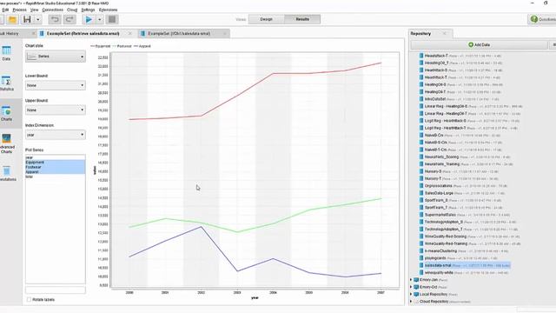This screenshot has height=313, width=556.
Task: Open the Annotations view icon
Action: click(x=6, y=171)
